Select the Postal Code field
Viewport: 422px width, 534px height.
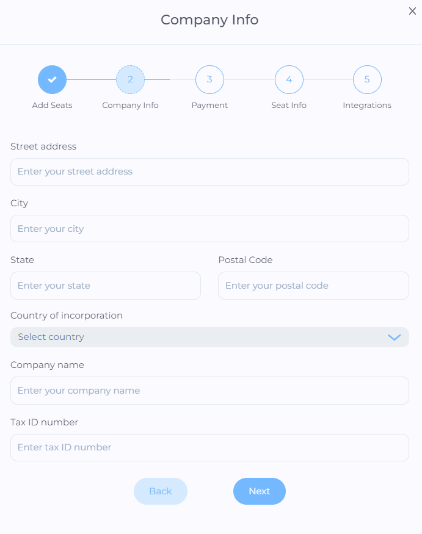point(314,286)
